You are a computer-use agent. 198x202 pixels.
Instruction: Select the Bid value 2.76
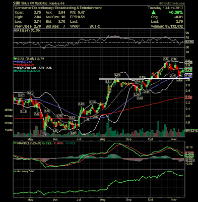pyautogui.click(x=62, y=22)
